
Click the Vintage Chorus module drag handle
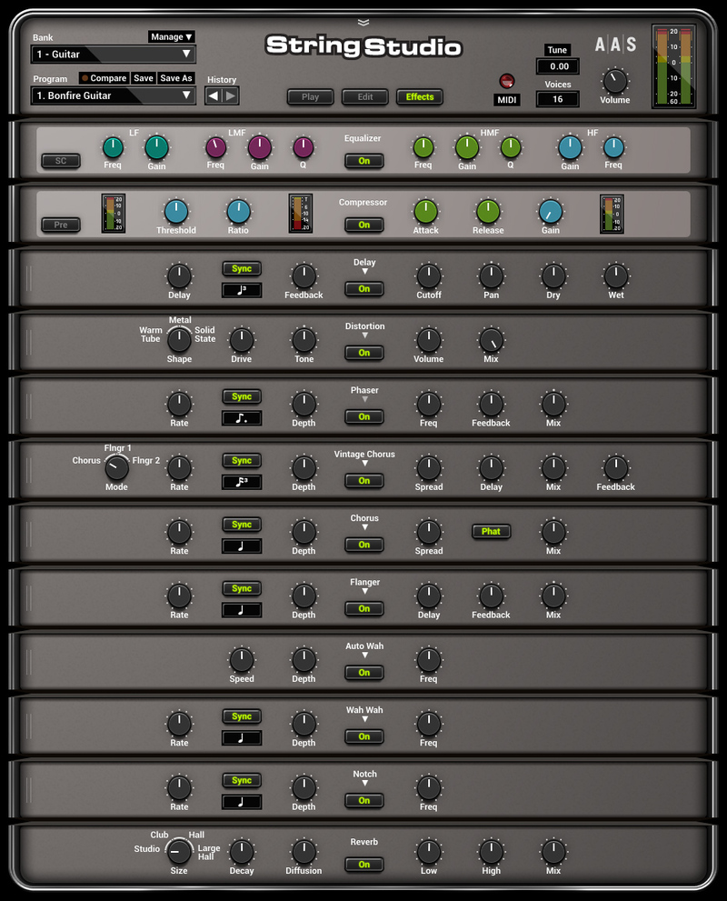tap(29, 469)
